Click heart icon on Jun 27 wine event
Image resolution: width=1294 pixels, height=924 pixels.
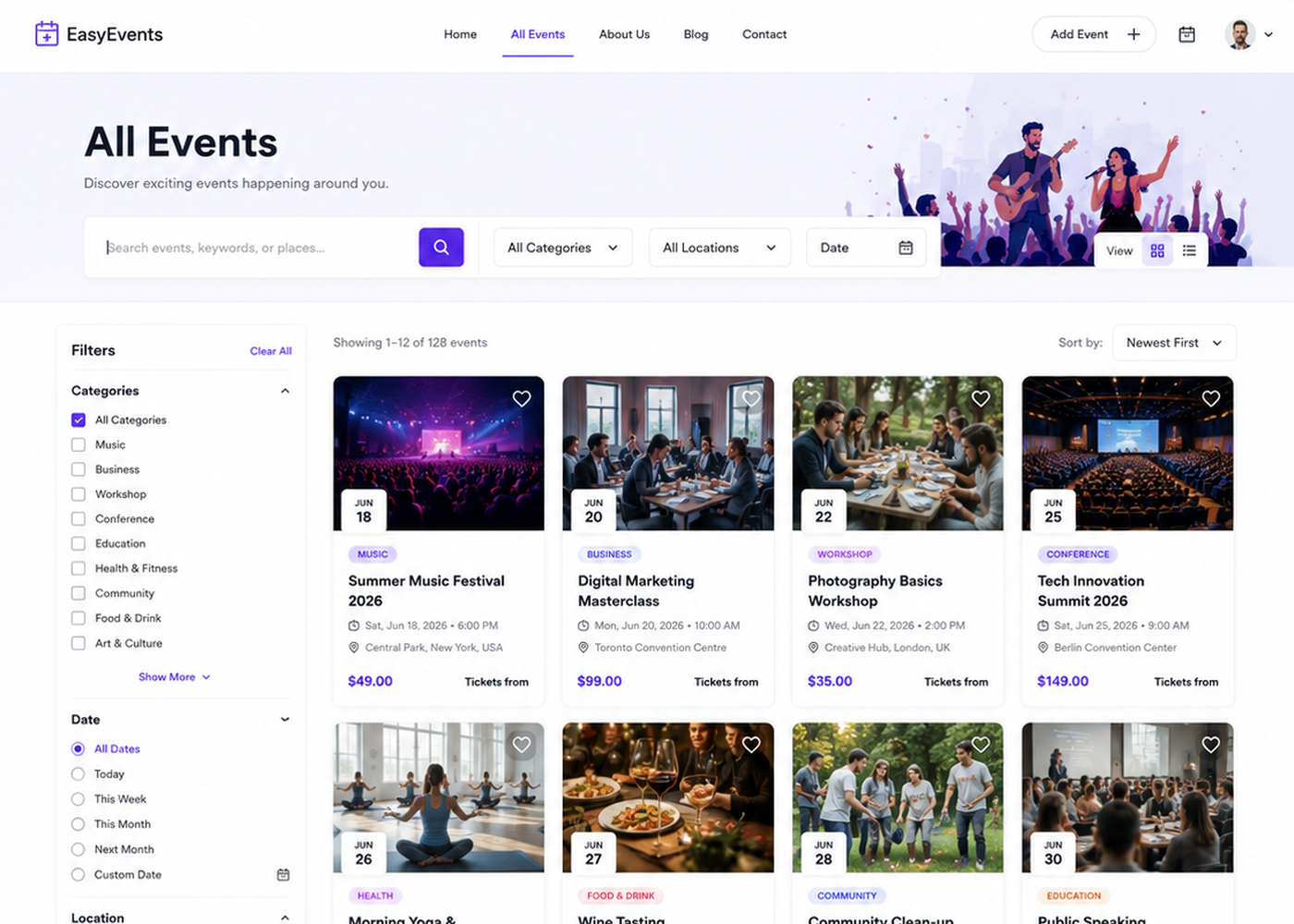[x=751, y=745]
